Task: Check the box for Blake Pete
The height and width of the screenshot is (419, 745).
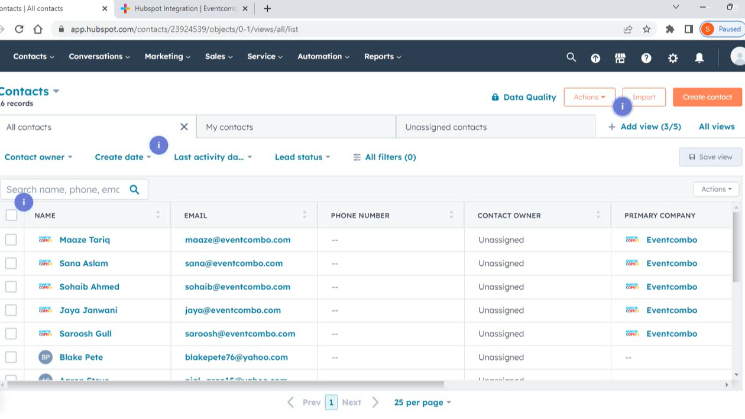Action: point(11,357)
